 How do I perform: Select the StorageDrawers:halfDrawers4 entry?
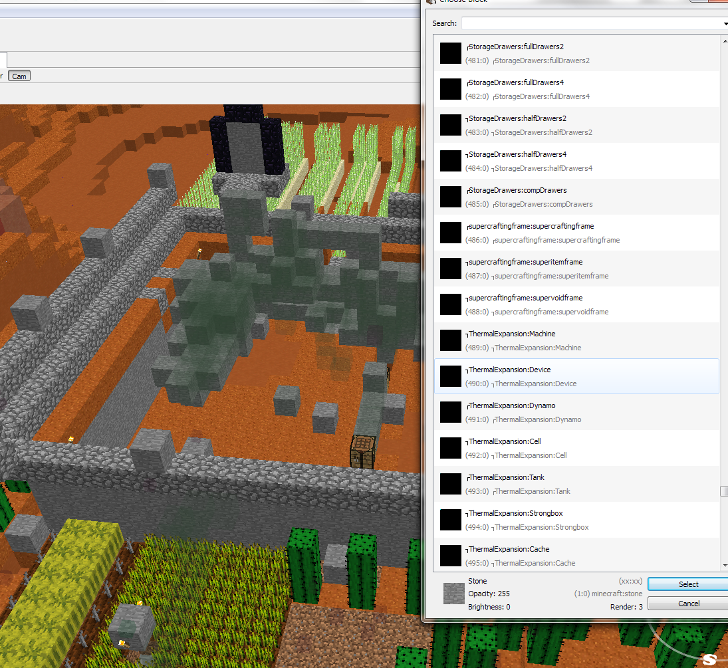pos(576,161)
